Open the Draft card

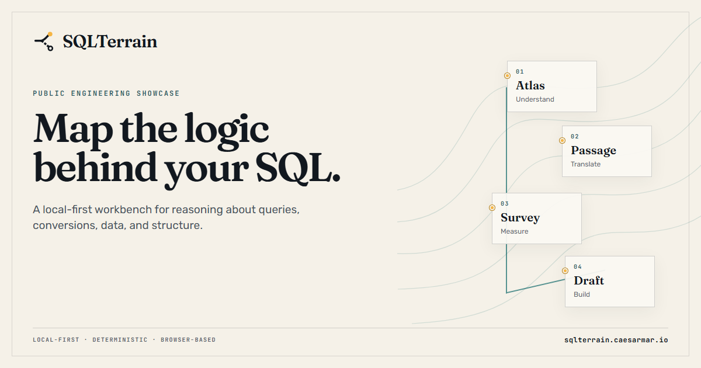pyautogui.click(x=609, y=282)
